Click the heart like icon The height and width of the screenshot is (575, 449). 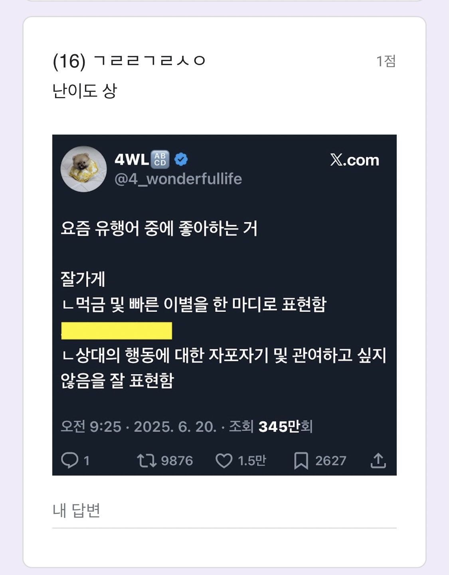tap(224, 460)
